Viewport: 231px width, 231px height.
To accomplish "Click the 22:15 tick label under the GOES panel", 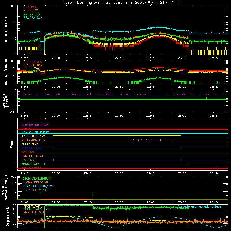I will [x=87, y=116].
